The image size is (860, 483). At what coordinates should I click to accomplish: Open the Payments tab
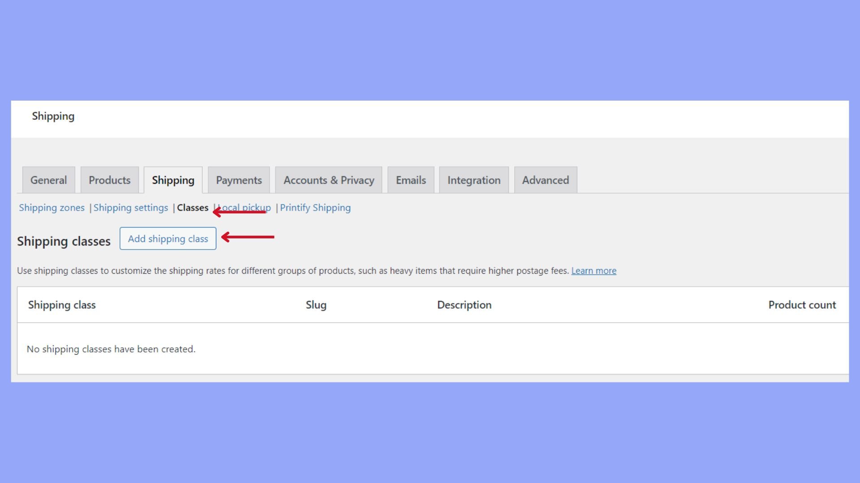point(239,180)
